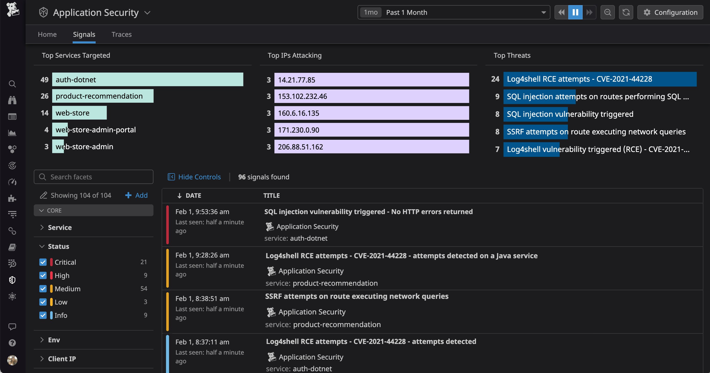Uncheck the Info status checkbox
This screenshot has width=710, height=373.
tap(43, 315)
